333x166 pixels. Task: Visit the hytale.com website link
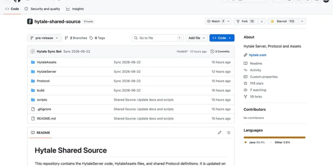[258, 55]
